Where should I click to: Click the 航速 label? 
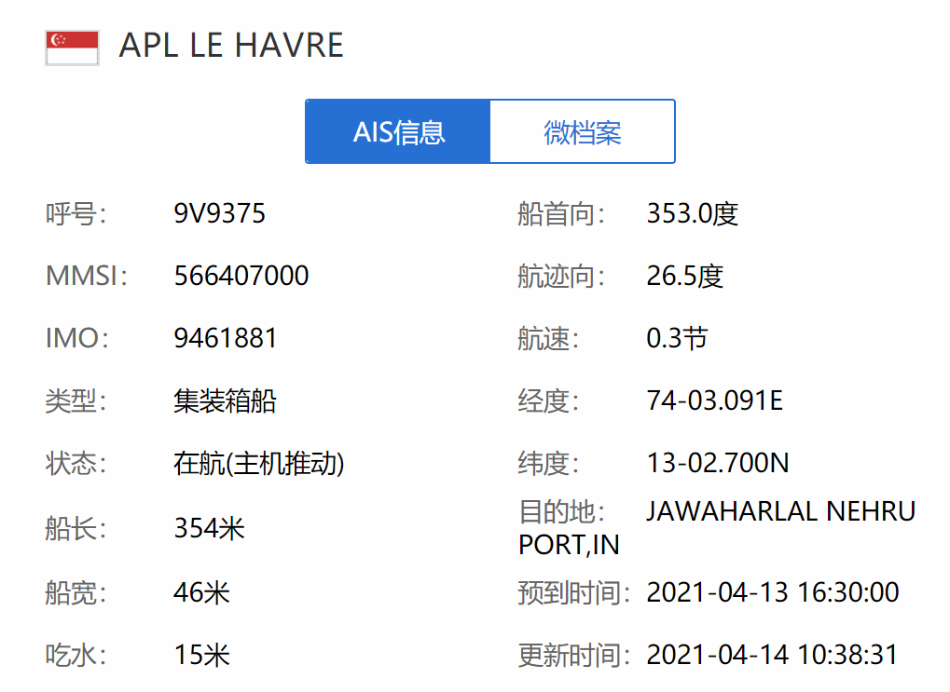[x=548, y=338]
